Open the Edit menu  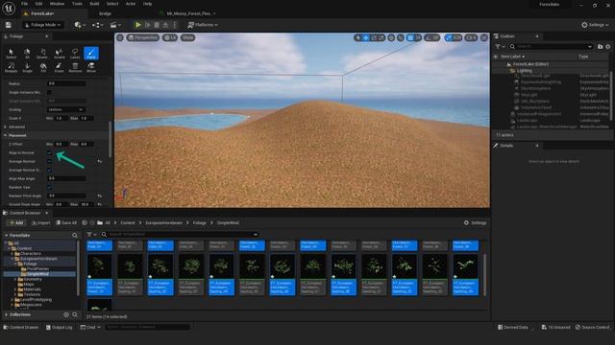click(38, 4)
